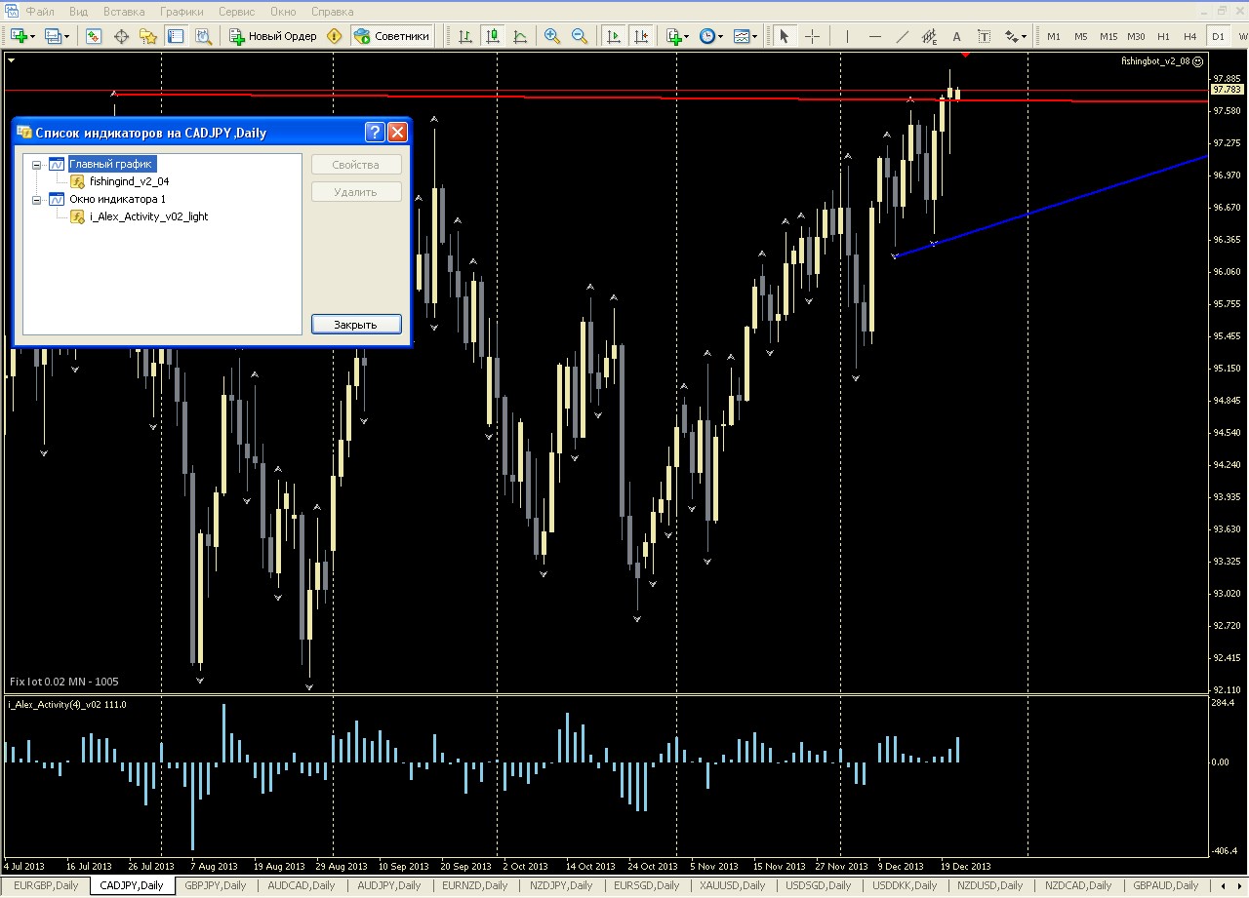Switch to the AUDJPY,Daily chart tab
Viewport: 1249px width, 898px height.
click(x=389, y=885)
